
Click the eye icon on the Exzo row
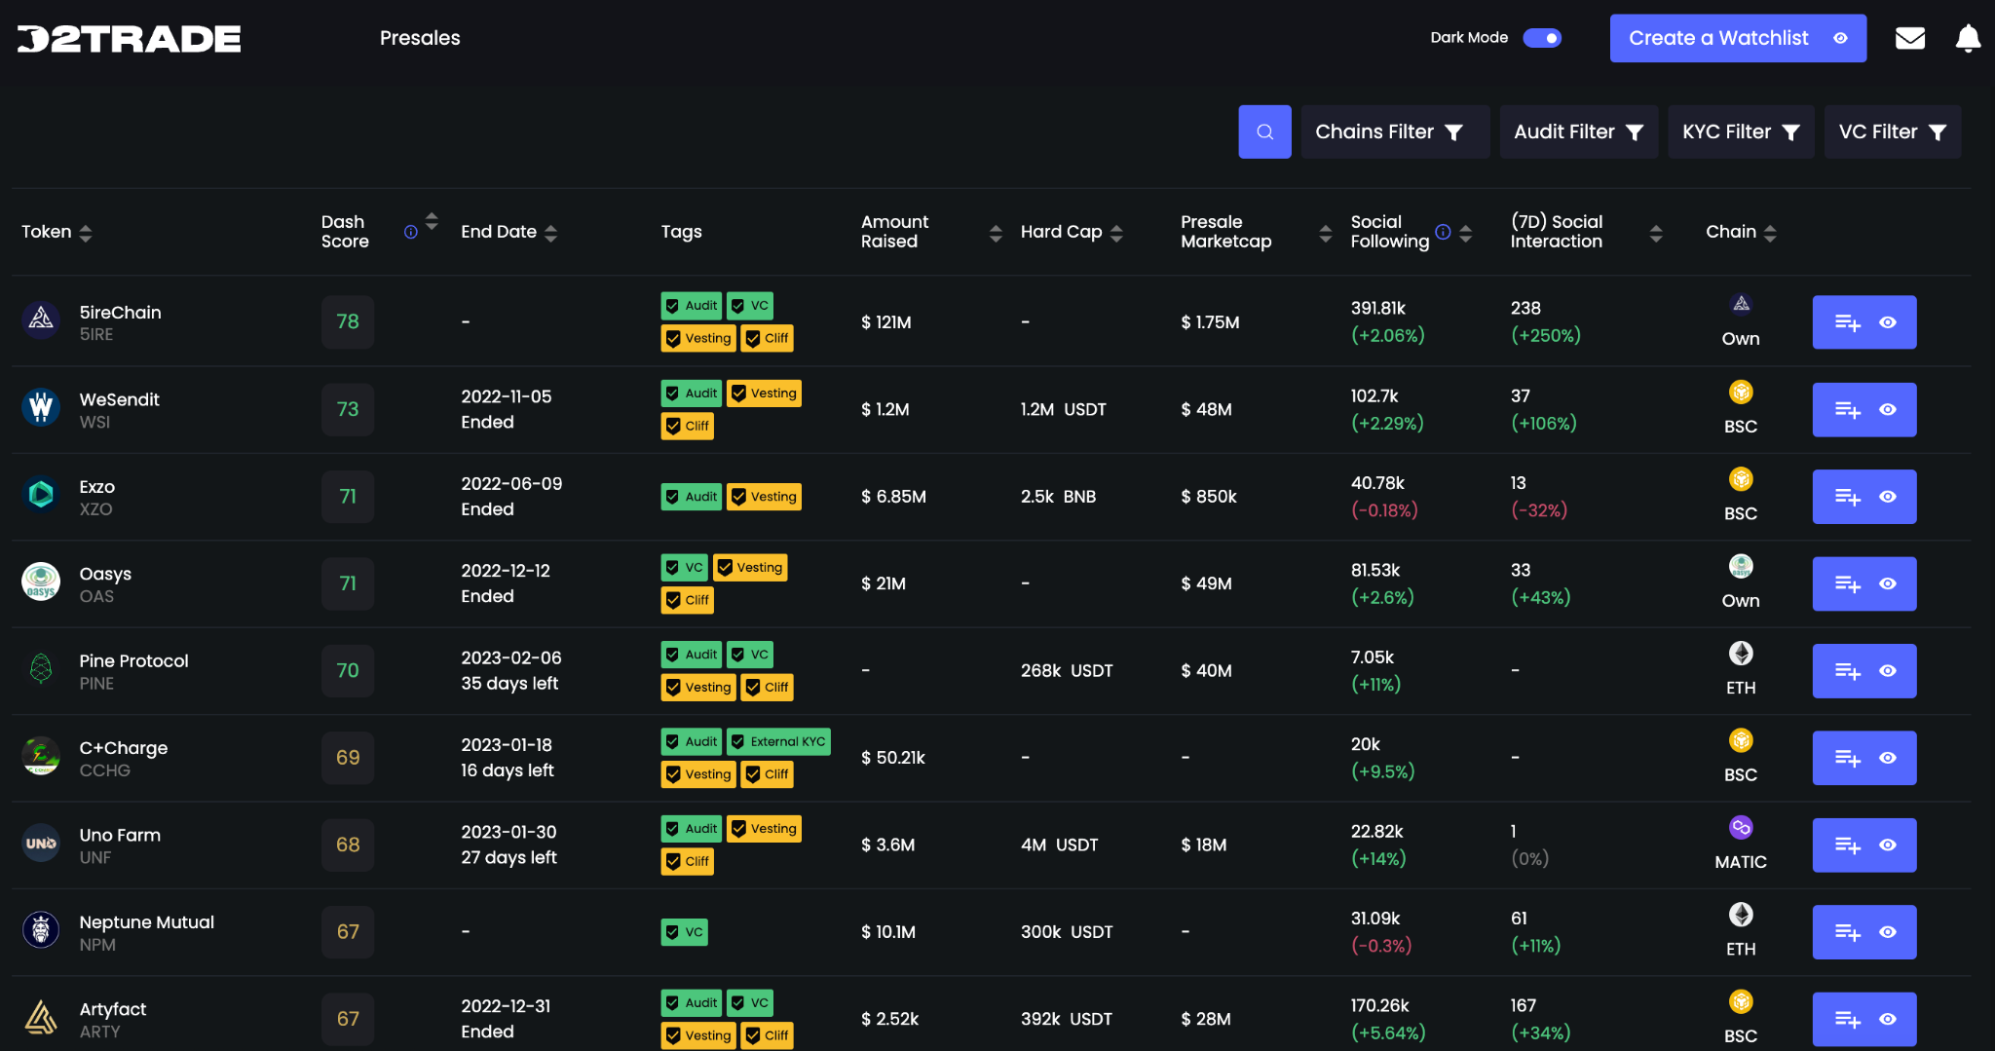click(1888, 496)
